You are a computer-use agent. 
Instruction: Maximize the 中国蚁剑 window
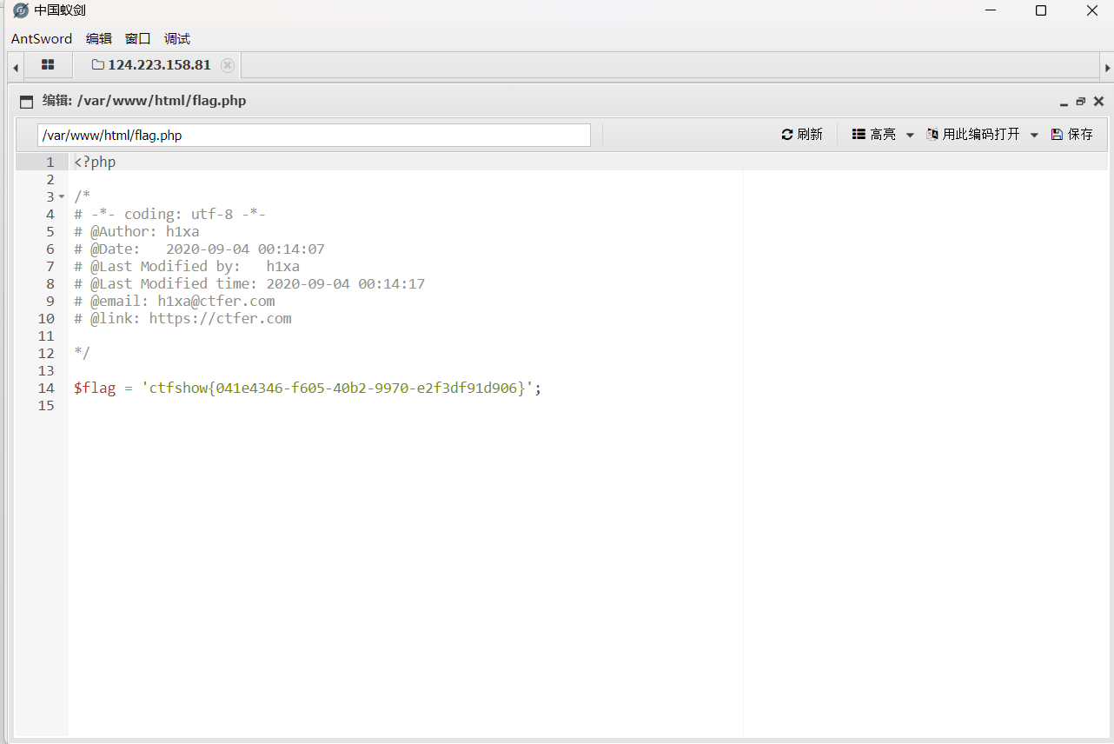point(1041,10)
